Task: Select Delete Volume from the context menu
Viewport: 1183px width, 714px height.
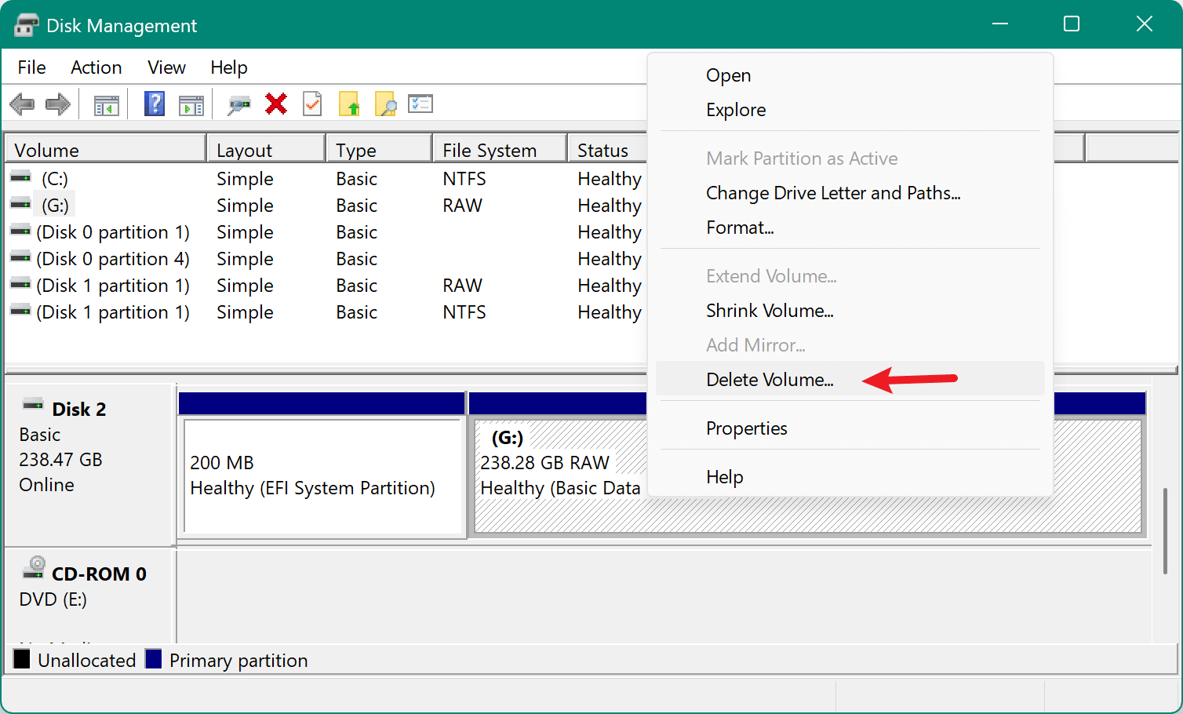Action: pyautogui.click(x=770, y=379)
